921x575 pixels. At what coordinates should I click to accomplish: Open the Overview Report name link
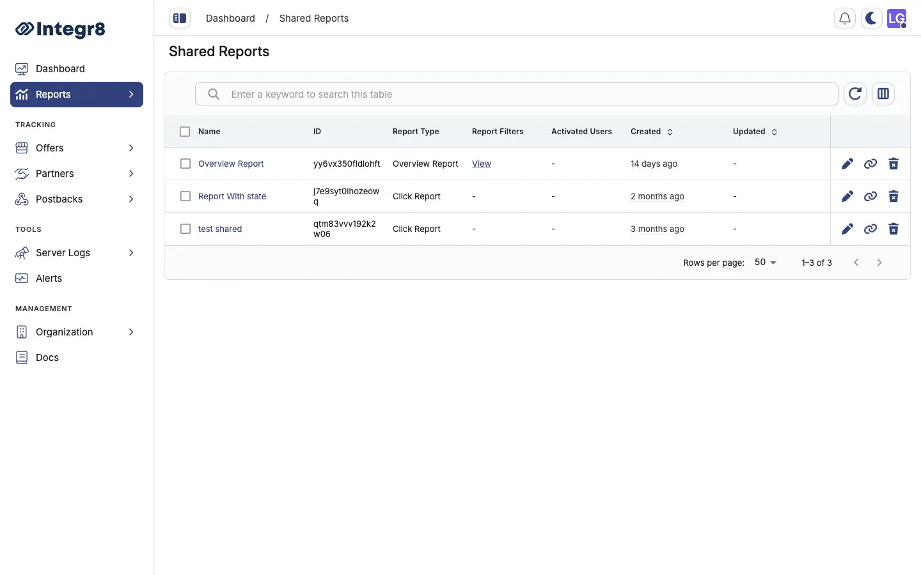point(231,164)
